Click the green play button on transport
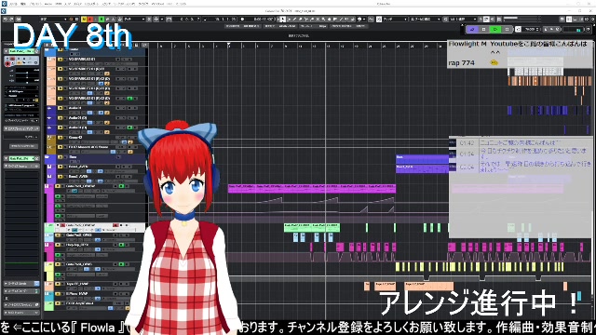Image resolution: width=596 pixels, height=335 pixels. click(x=494, y=29)
